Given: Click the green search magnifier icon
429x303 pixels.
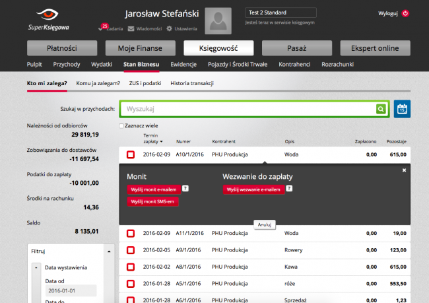Looking at the screenshot, I should (381, 109).
